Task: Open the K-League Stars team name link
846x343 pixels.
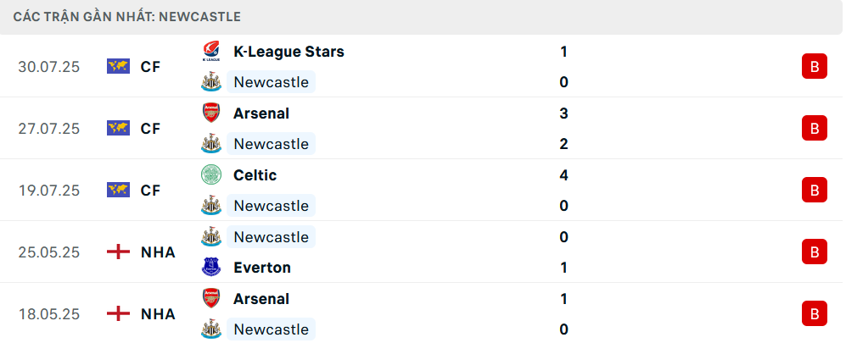Action: (289, 52)
